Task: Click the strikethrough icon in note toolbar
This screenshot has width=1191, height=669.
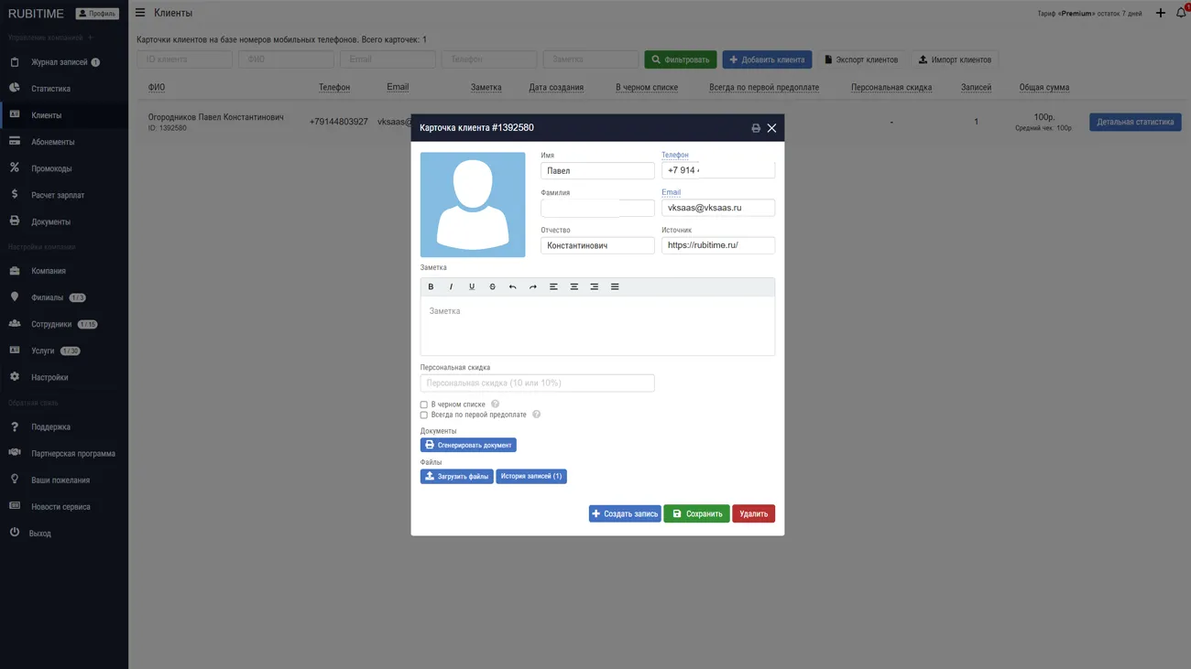Action: tap(492, 287)
